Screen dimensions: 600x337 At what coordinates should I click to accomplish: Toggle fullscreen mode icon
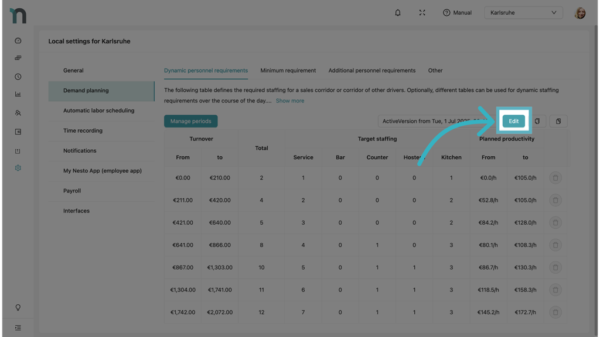(422, 12)
